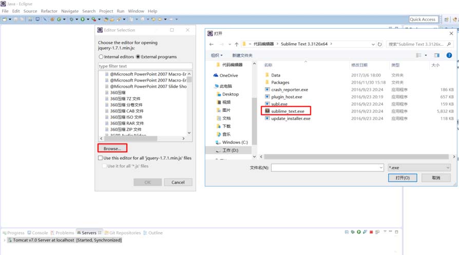Check Use this editor for all jquery files
The image size is (459, 255).
101,158
